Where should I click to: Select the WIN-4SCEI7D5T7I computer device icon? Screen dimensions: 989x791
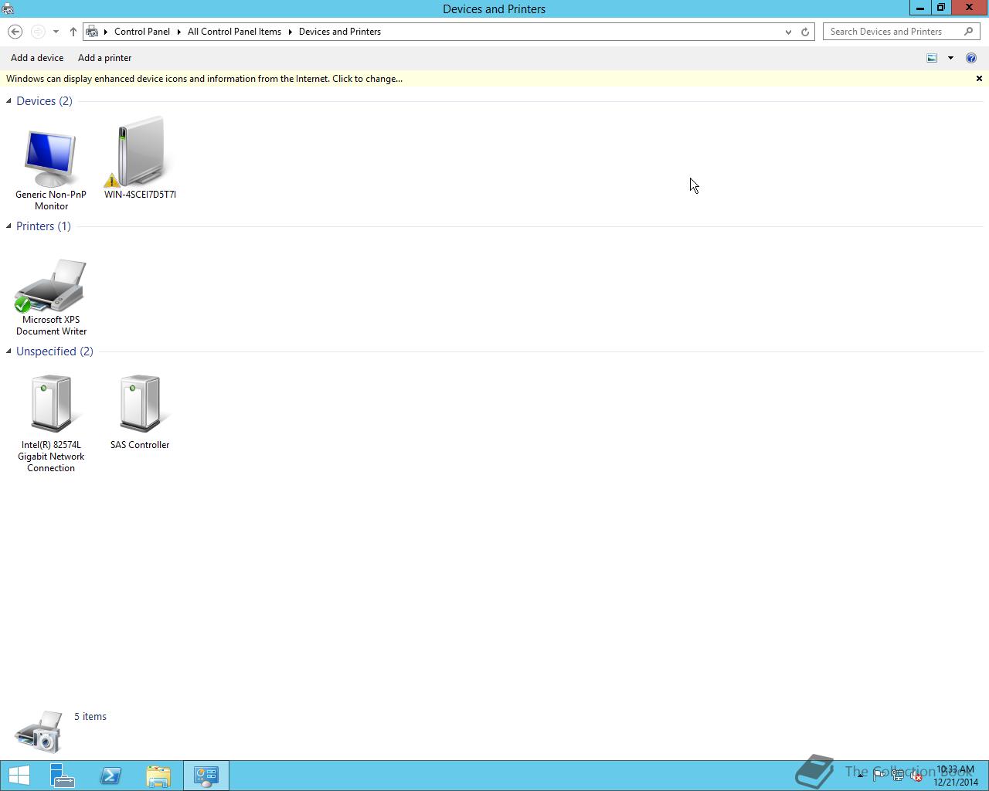click(140, 151)
